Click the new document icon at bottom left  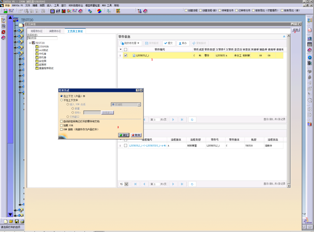pos(6,221)
